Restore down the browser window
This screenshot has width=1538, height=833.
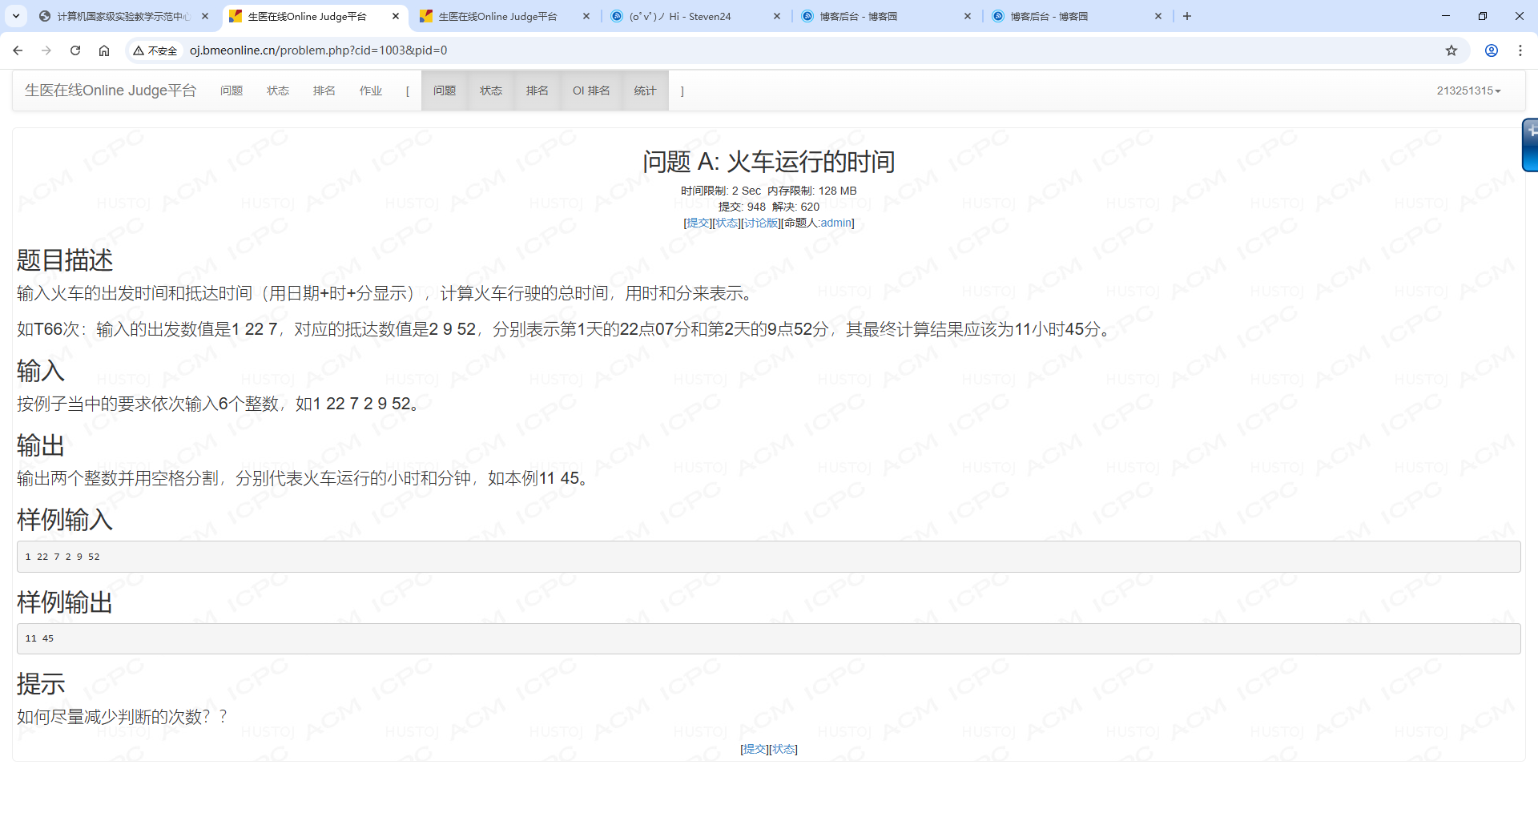pos(1483,16)
